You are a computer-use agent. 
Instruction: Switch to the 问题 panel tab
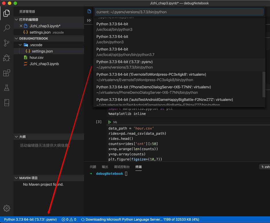(93, 167)
